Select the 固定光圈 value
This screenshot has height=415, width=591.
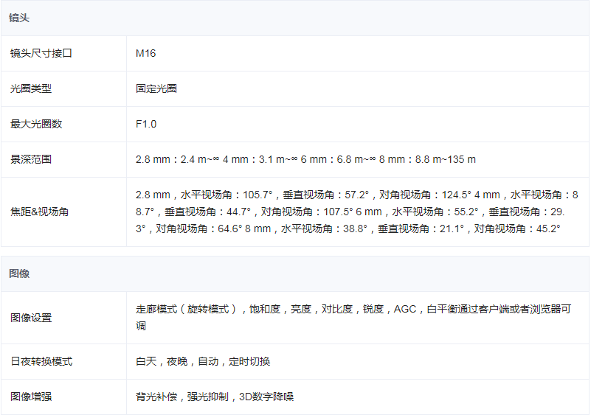pyautogui.click(x=156, y=88)
